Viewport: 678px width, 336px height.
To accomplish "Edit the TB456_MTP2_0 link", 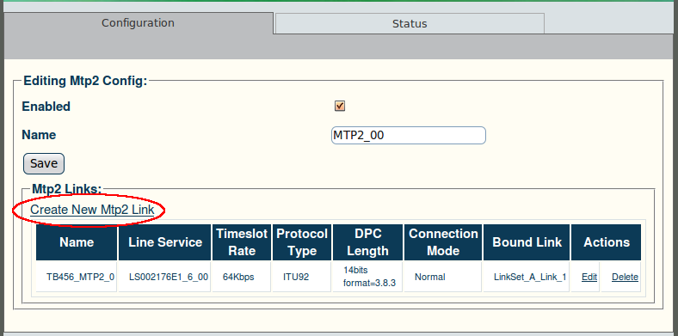I will pyautogui.click(x=589, y=277).
